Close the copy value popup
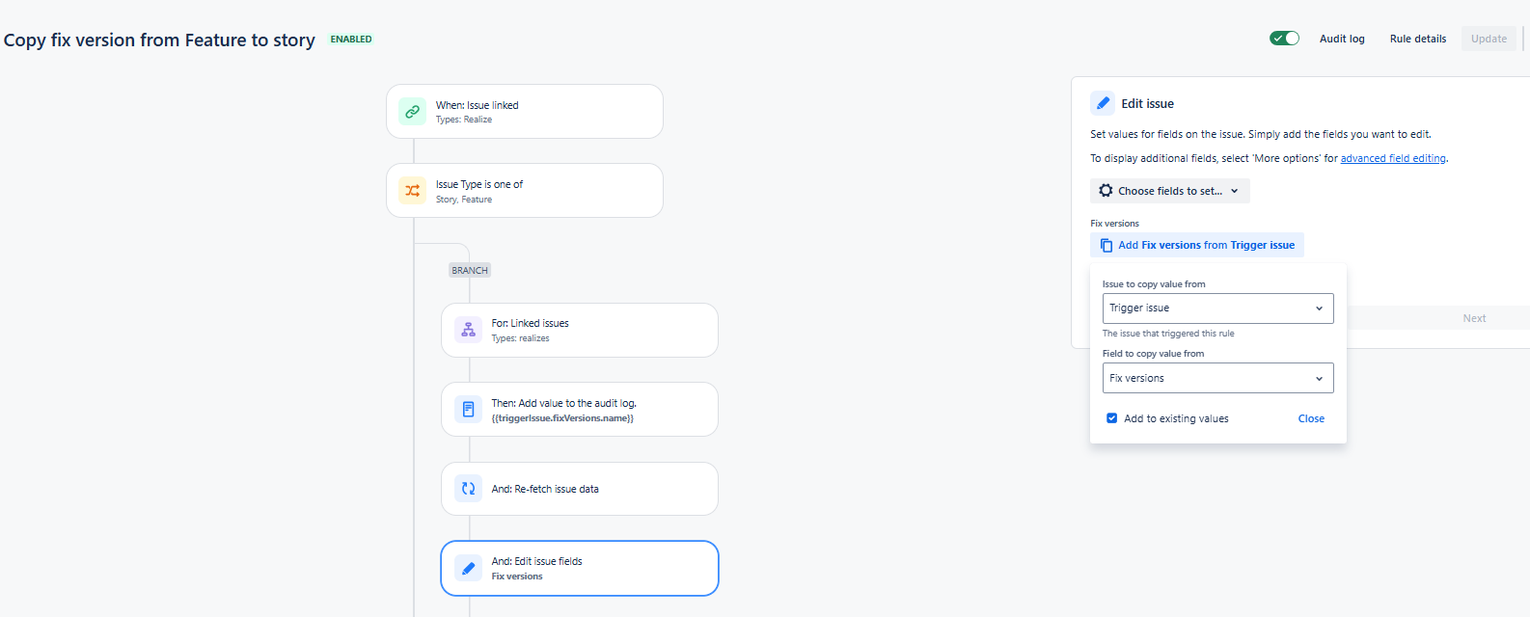Image resolution: width=1530 pixels, height=617 pixels. click(x=1311, y=418)
